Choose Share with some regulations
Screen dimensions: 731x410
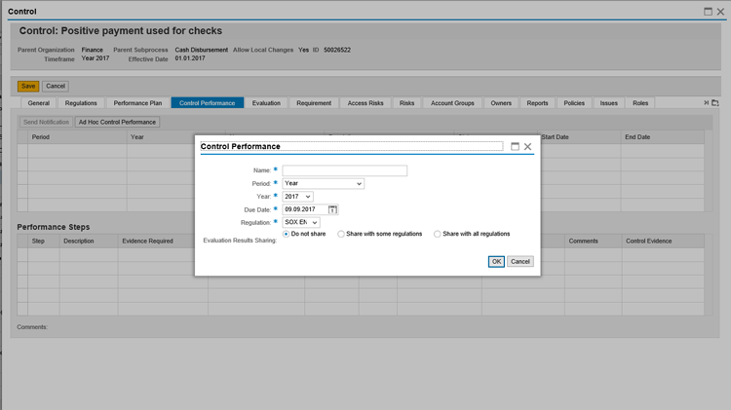(x=341, y=234)
